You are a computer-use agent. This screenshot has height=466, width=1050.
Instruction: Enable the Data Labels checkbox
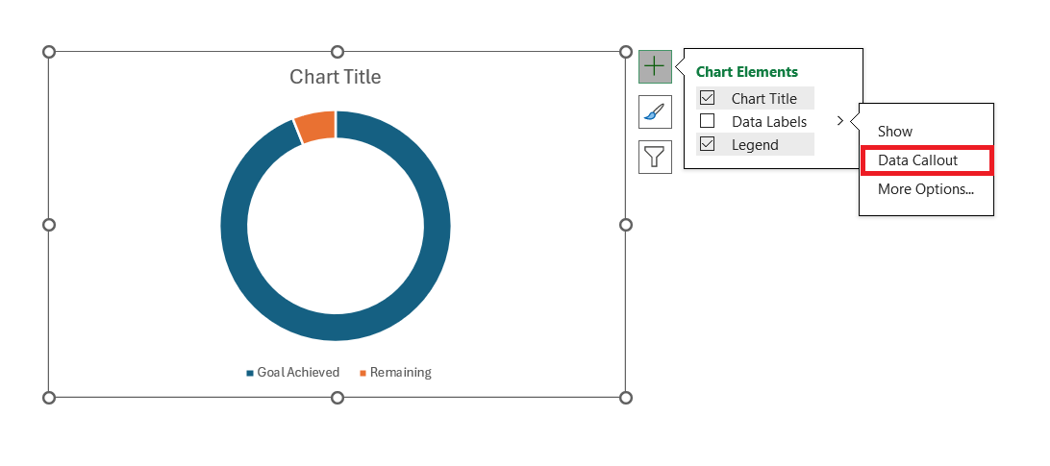pos(707,121)
